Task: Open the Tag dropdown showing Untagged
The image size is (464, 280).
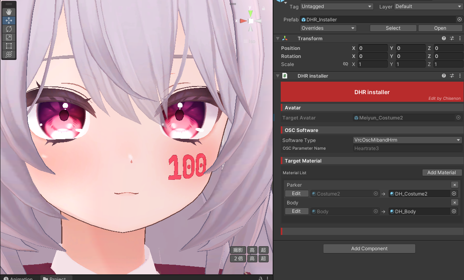Action: pos(337,6)
